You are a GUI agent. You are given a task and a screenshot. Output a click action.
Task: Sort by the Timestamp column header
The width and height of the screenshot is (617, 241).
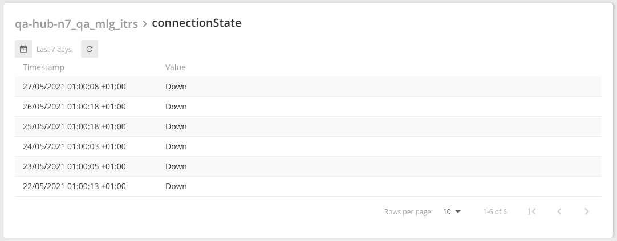(x=43, y=67)
